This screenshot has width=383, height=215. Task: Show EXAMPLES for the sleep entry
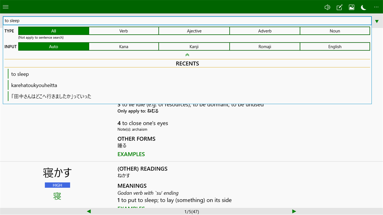(x=131, y=154)
